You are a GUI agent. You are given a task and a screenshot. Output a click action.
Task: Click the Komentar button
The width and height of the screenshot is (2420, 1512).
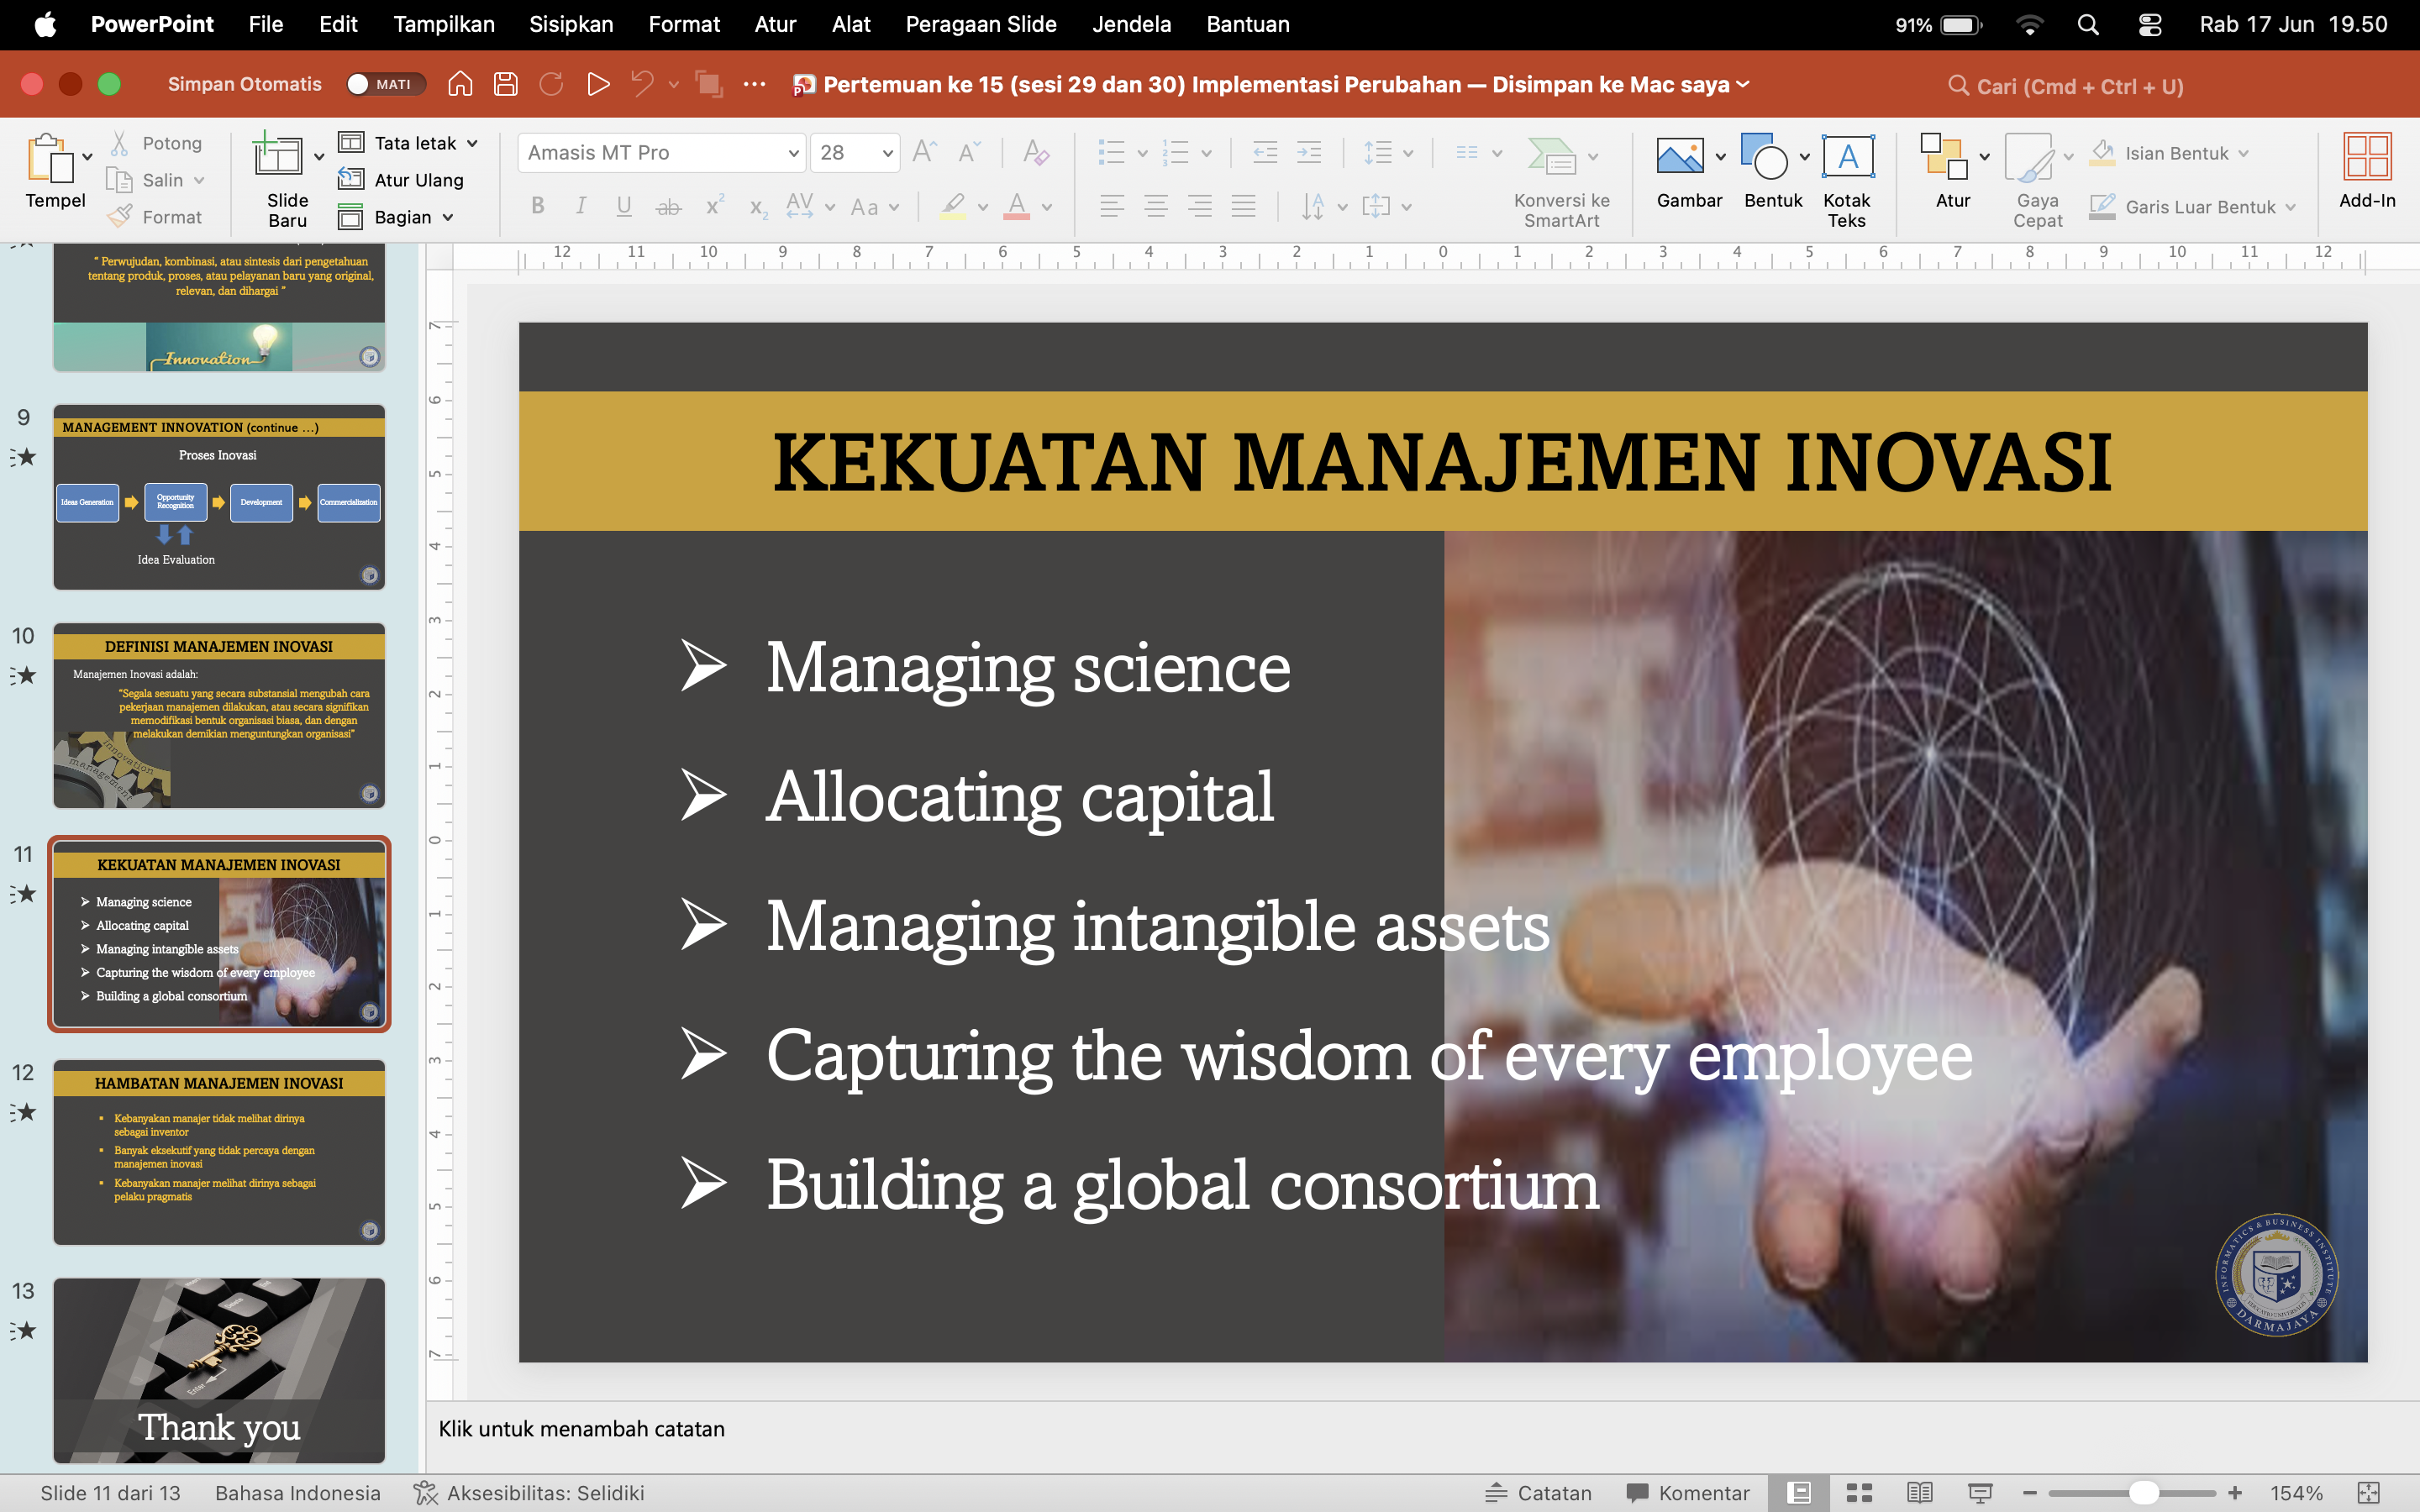coord(1688,1493)
